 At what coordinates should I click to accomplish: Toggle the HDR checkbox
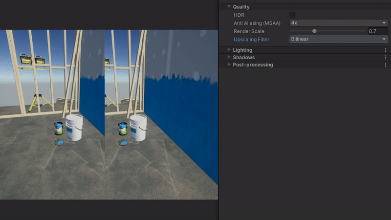(x=292, y=15)
